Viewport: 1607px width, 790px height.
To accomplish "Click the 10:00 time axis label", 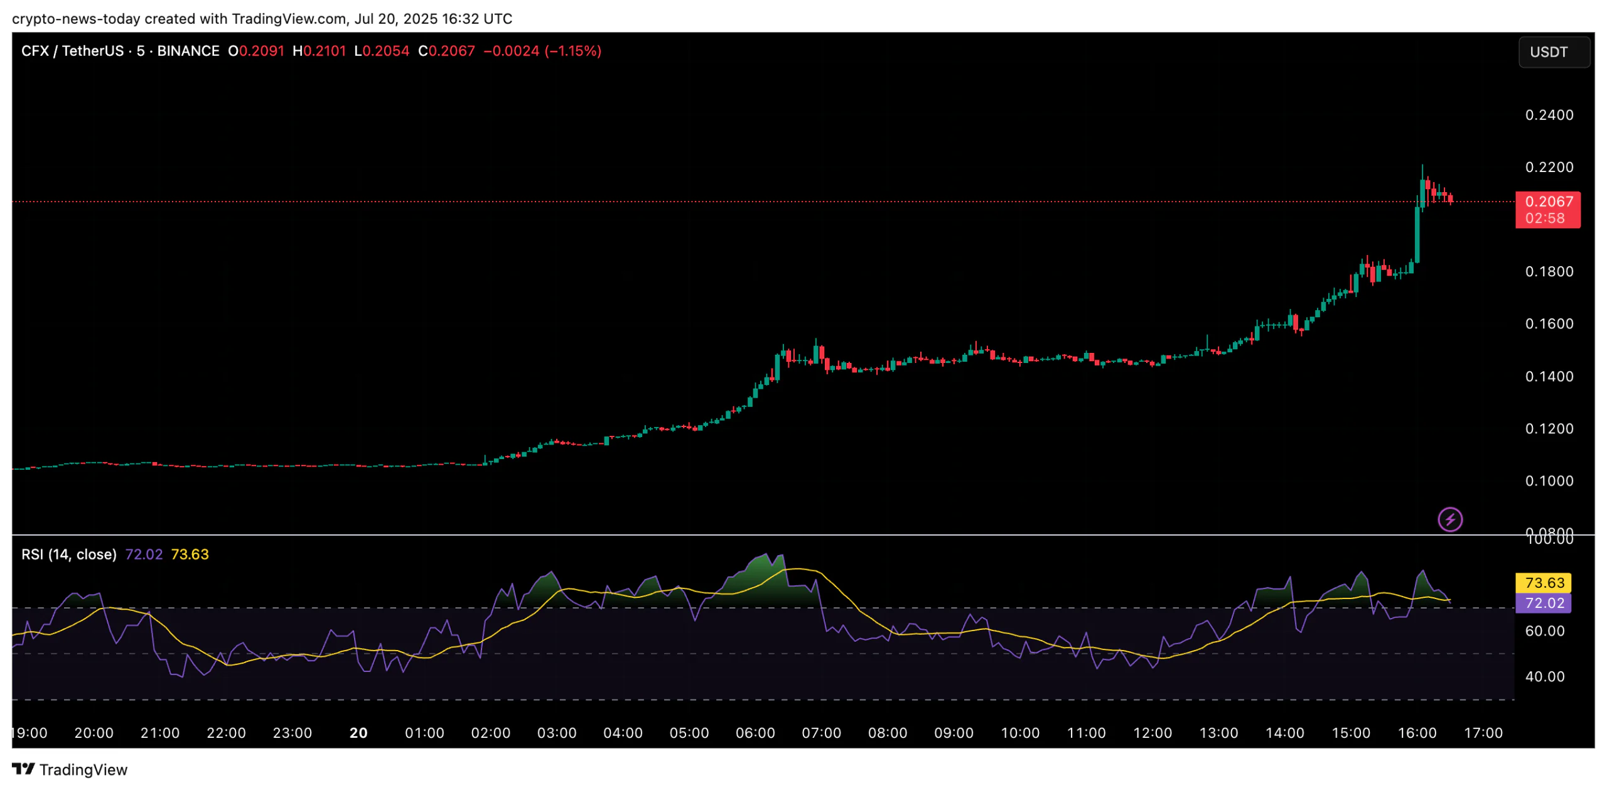I will [x=1020, y=733].
